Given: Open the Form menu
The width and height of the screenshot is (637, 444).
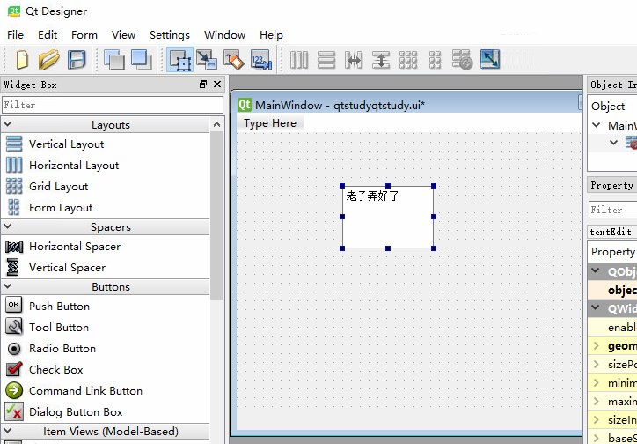Looking at the screenshot, I should point(84,35).
